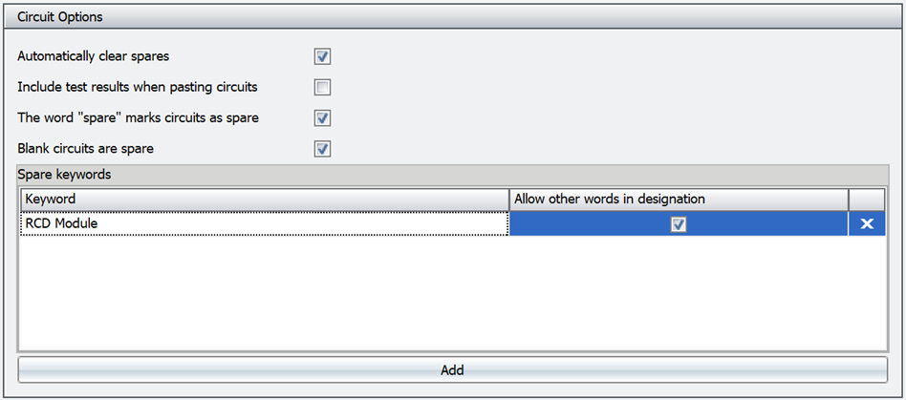Click the Keyword column header
The width and height of the screenshot is (906, 400).
(x=264, y=199)
